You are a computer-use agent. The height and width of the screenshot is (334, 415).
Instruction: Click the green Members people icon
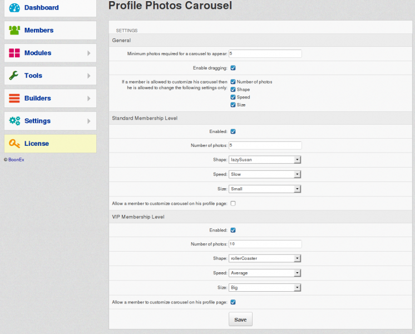14,30
